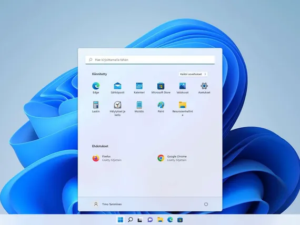Image resolution: width=300 pixels, height=225 pixels.
Task: Expand Kaikki sovellukset list
Action: [x=193, y=74]
